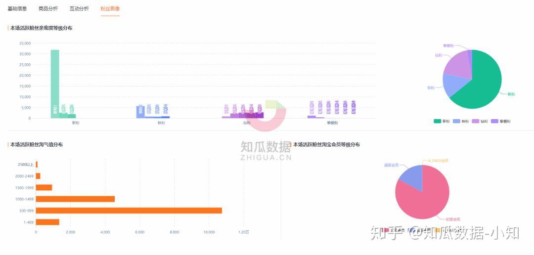Open the 商品分析 tab
The image size is (534, 255).
48,8
